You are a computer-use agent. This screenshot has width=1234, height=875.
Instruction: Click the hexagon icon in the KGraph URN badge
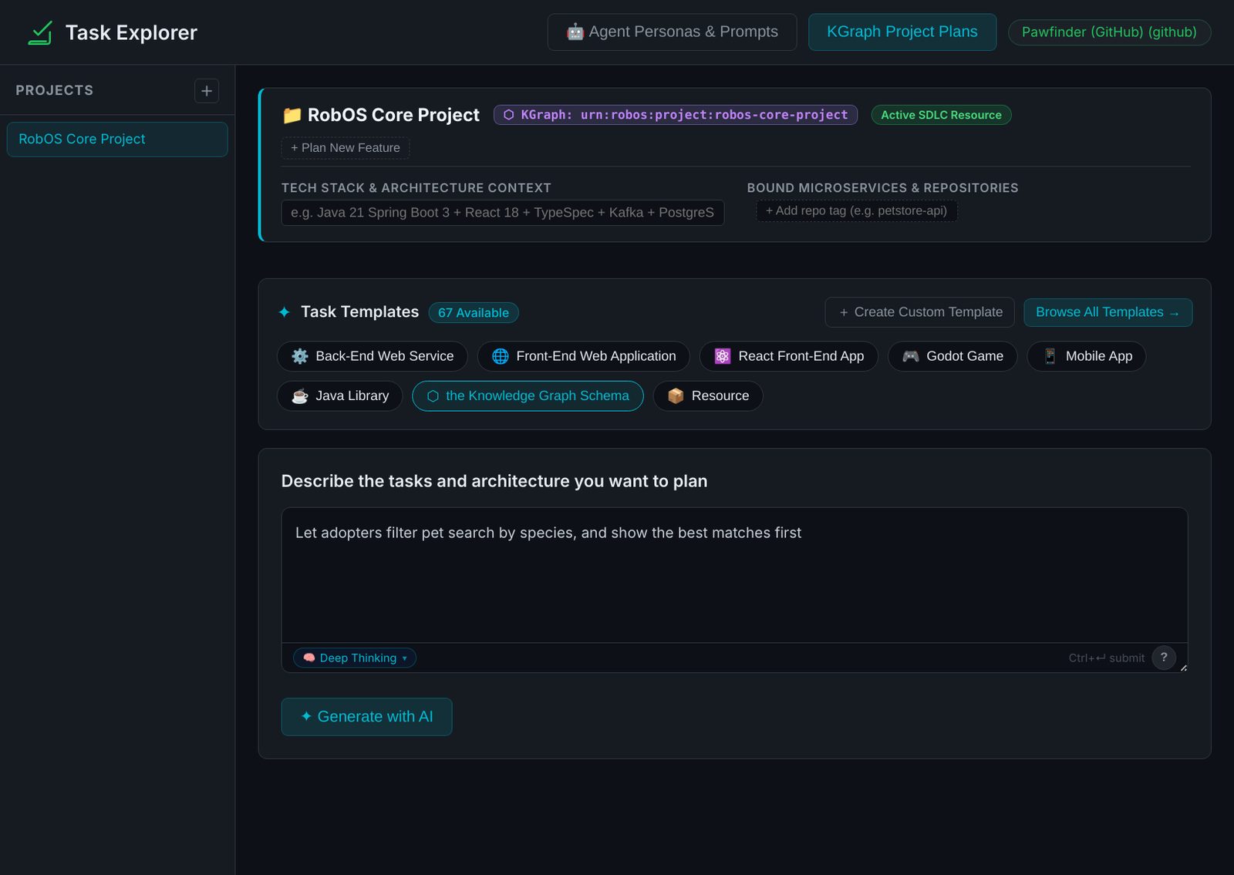tap(509, 115)
